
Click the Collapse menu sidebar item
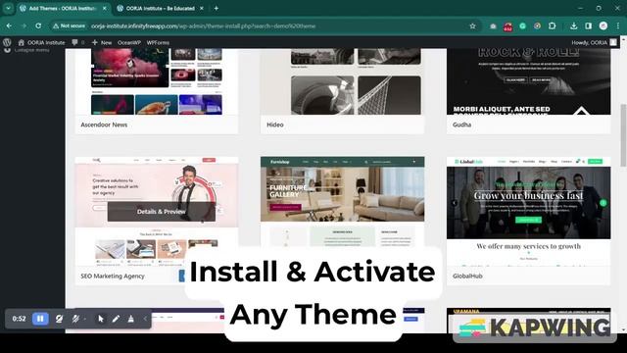[27, 50]
